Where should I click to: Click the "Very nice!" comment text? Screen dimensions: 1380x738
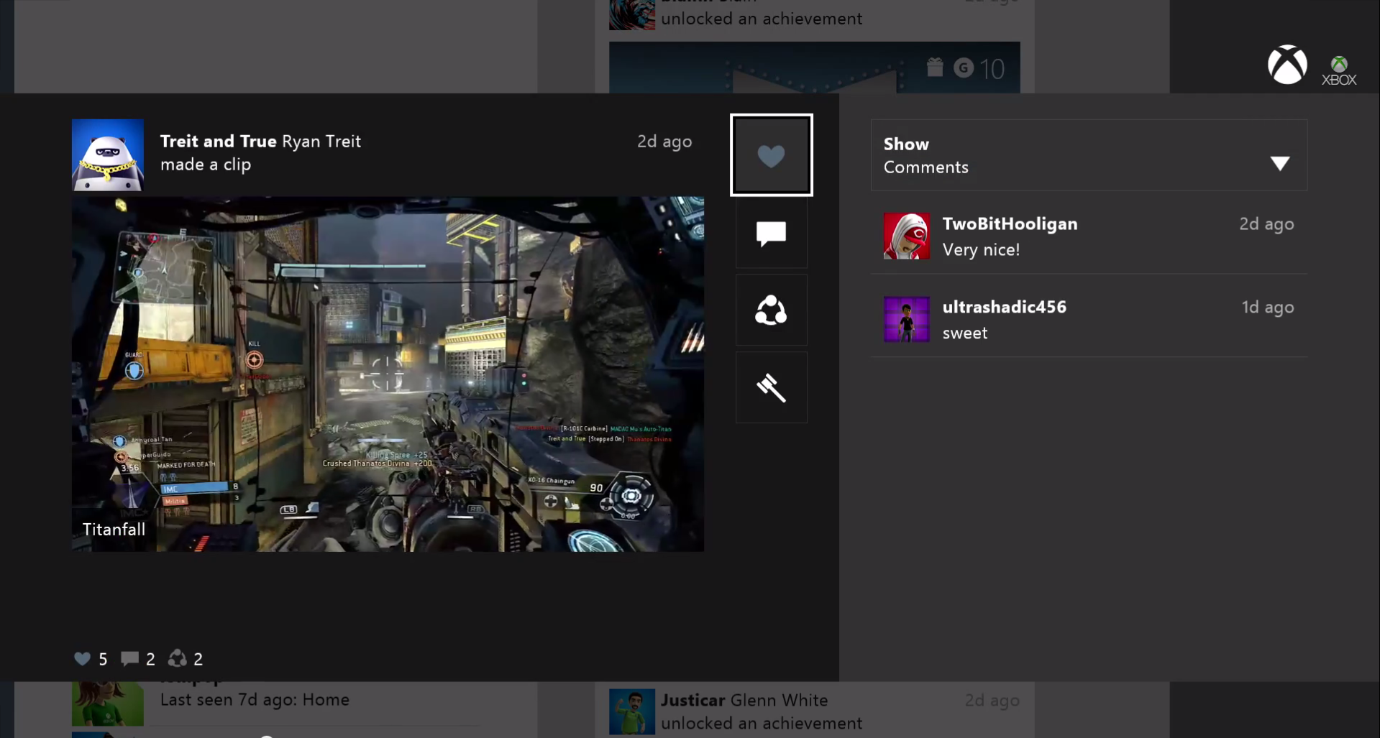[981, 250]
